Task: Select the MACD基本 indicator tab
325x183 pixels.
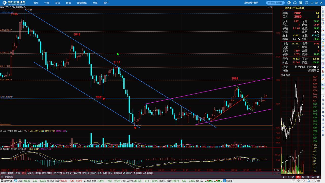Action: [47, 173]
